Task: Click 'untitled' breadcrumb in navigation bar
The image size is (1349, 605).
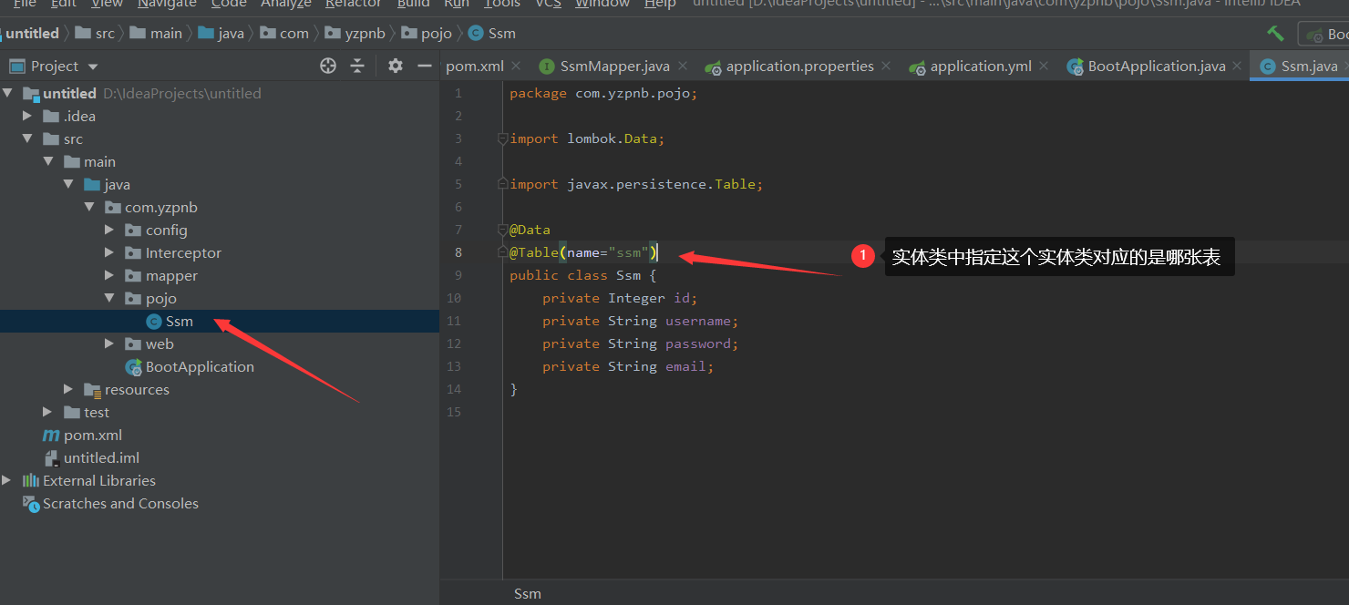Action: click(x=32, y=34)
